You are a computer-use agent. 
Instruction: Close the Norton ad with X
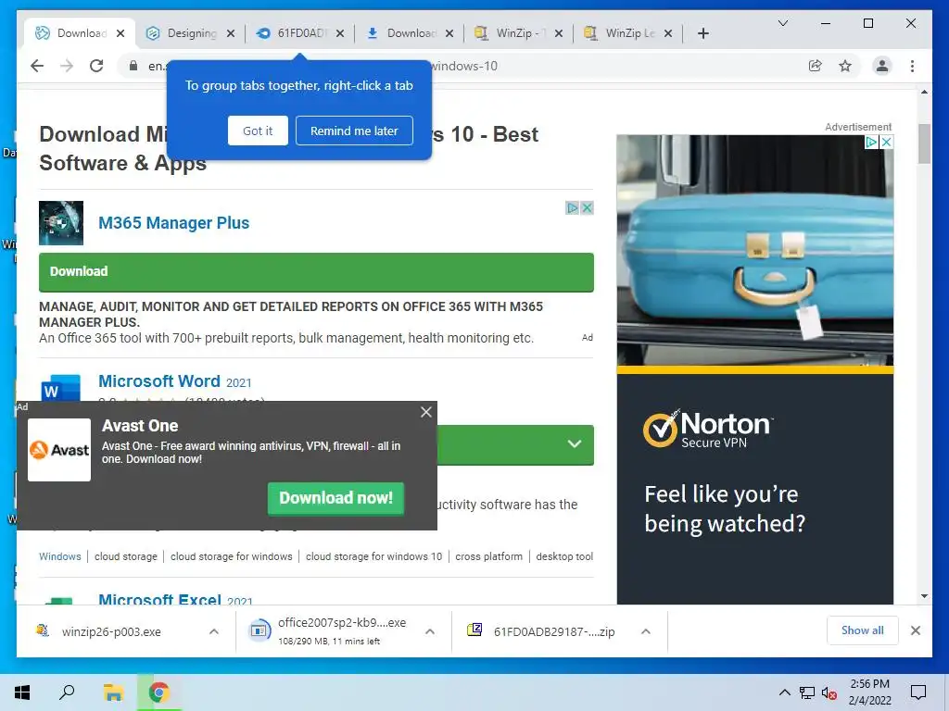[x=886, y=142]
